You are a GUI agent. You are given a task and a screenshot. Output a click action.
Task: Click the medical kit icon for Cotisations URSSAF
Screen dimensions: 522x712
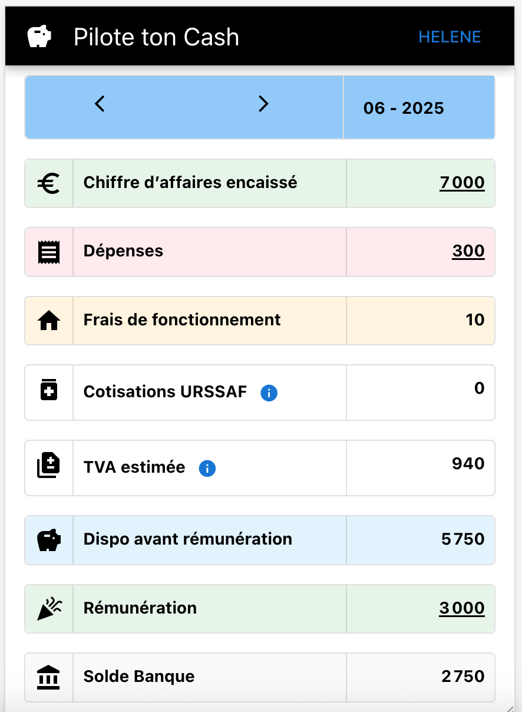49,391
